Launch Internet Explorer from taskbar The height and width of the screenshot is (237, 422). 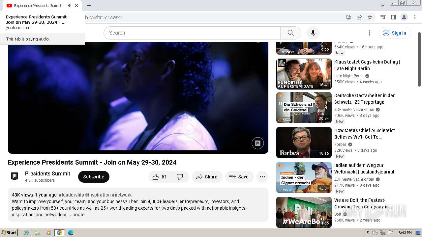pyautogui.click(x=26, y=233)
